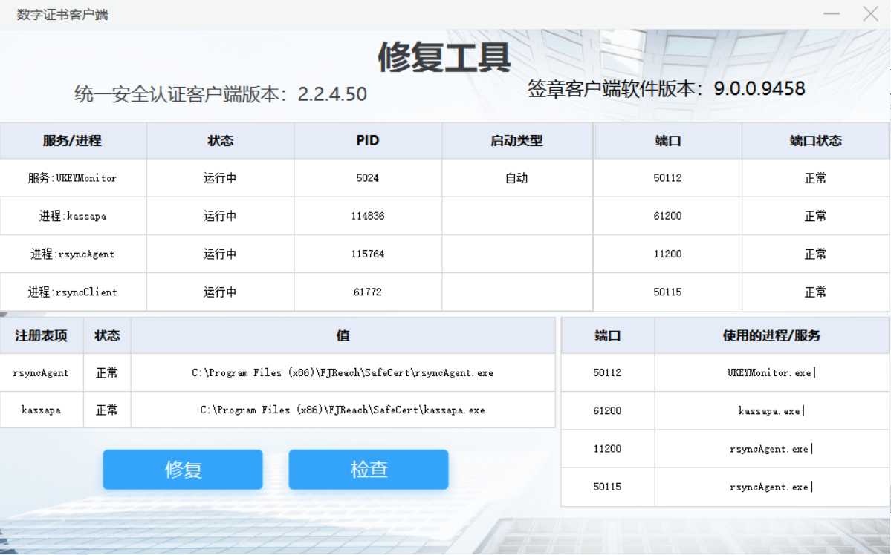Viewport: 891px width, 555px height.
Task: Click the 检查 check button
Action: click(369, 470)
